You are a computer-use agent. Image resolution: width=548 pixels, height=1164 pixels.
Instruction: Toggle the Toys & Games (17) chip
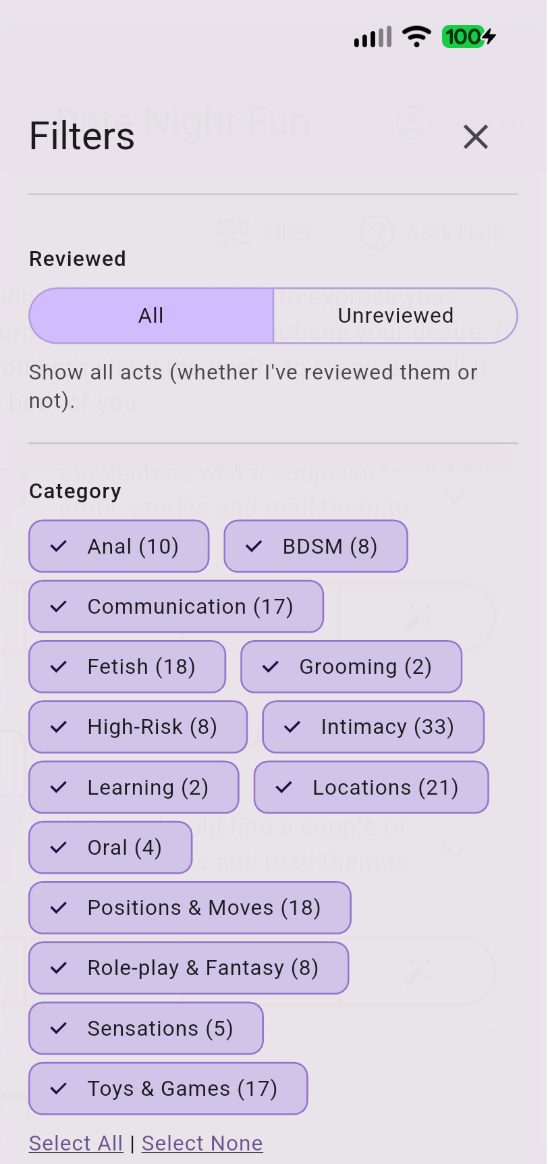[x=168, y=1088]
